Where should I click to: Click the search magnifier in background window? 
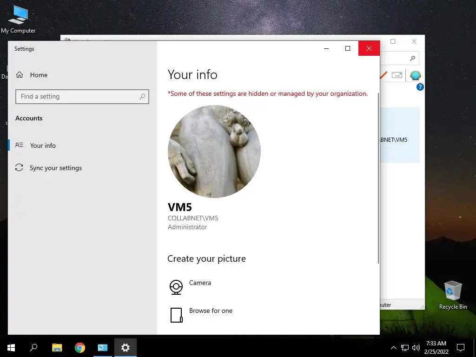coord(412,58)
